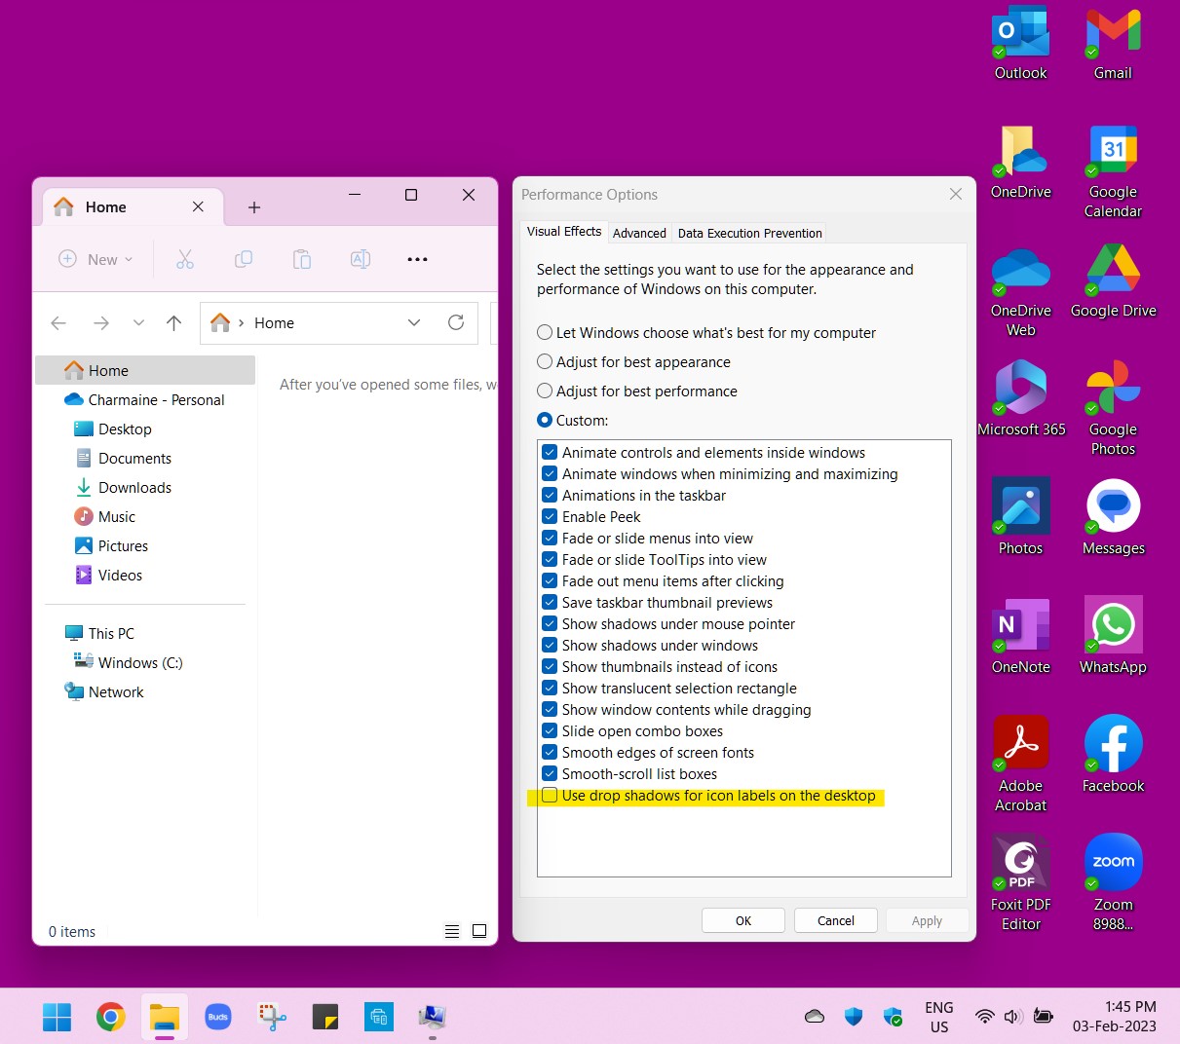Open the Outlook desktop shortcut
The height and width of the screenshot is (1044, 1180).
coord(1020,43)
